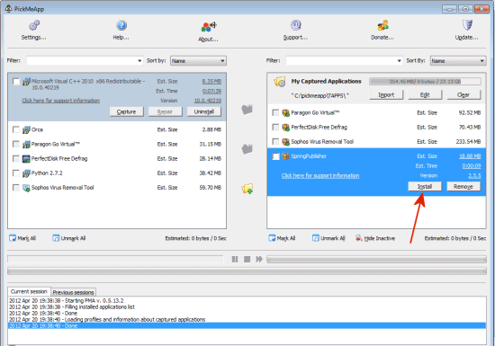Click right panel Unmark All
Viewport: 495px width, 346px height.
328,238
